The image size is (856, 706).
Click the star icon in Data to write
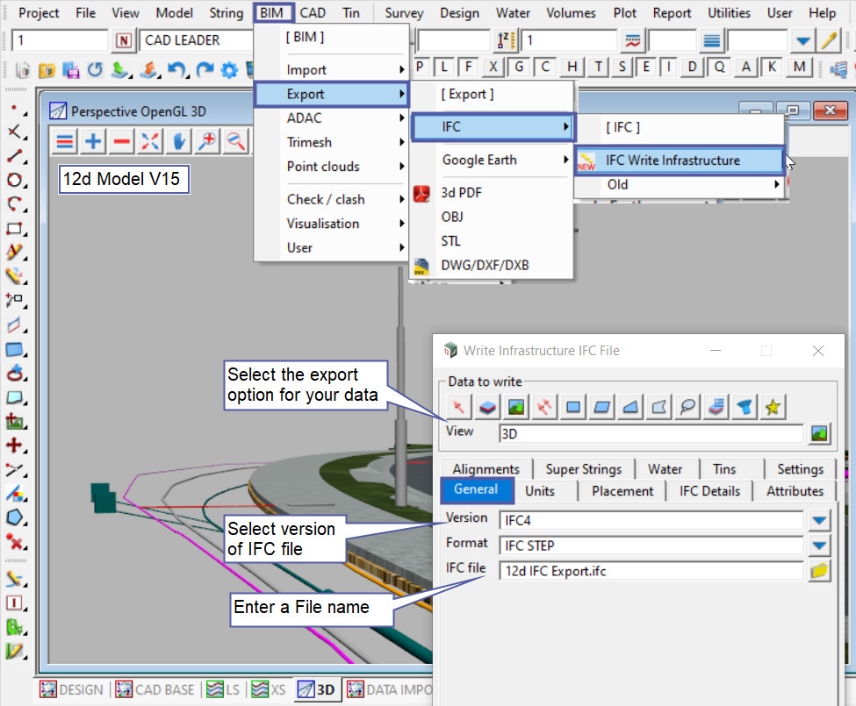[x=773, y=407]
